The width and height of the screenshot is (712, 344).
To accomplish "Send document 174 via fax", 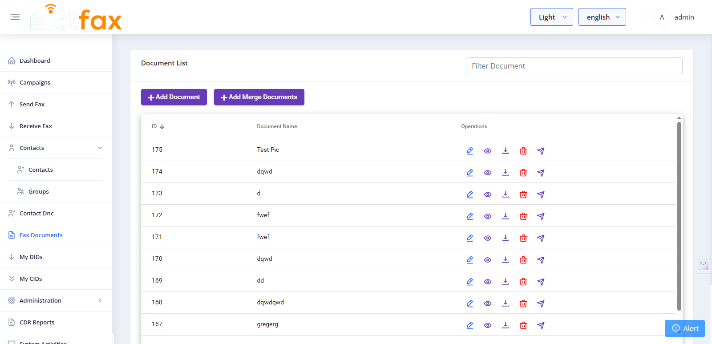I will (541, 173).
